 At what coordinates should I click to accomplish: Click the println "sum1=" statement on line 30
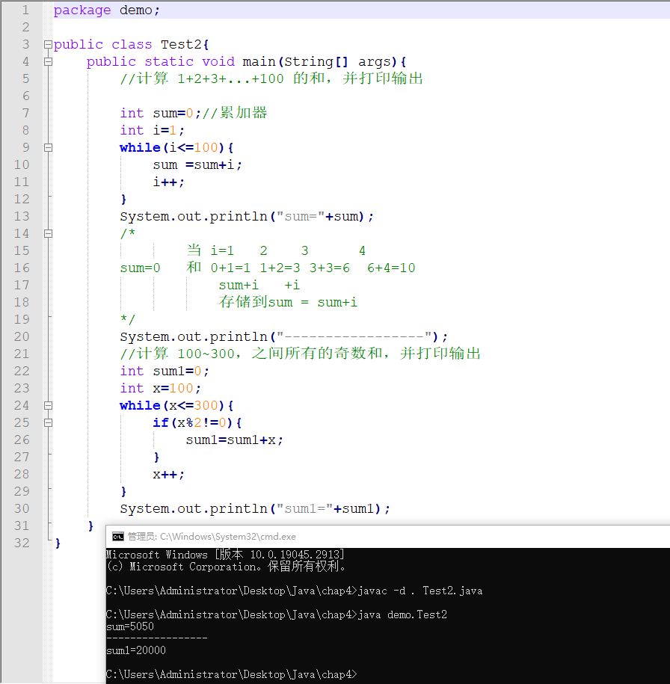[x=255, y=508]
